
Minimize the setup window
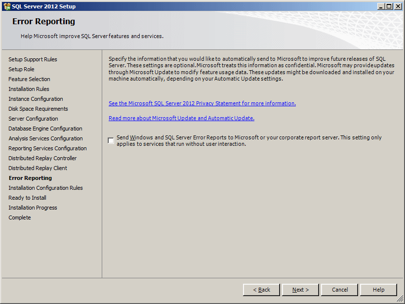click(381, 6)
